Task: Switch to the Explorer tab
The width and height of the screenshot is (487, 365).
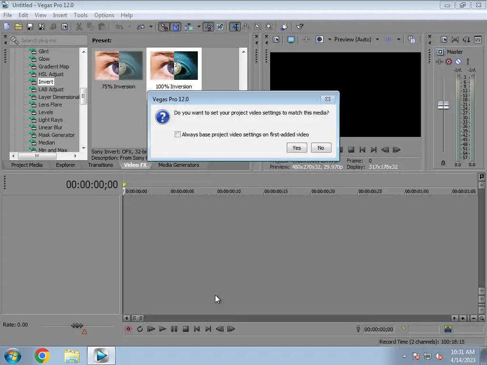Action: (66, 165)
